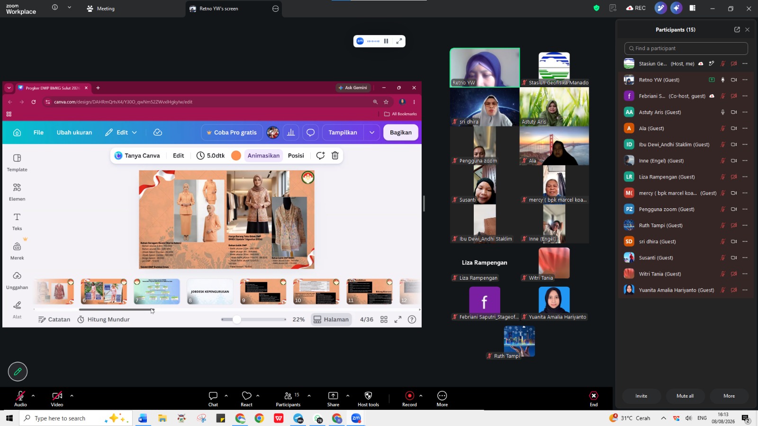Select Animasikan in Canva floating toolbar
The width and height of the screenshot is (758, 426).
[x=263, y=156]
